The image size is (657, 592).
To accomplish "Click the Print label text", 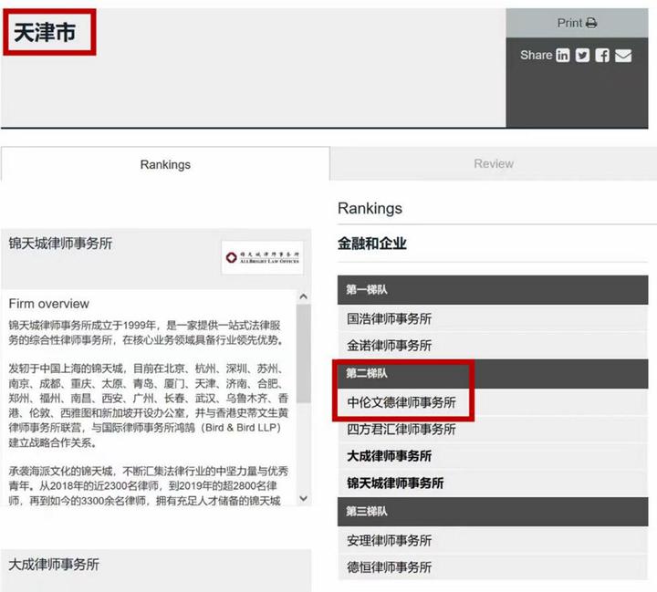I will [x=569, y=23].
